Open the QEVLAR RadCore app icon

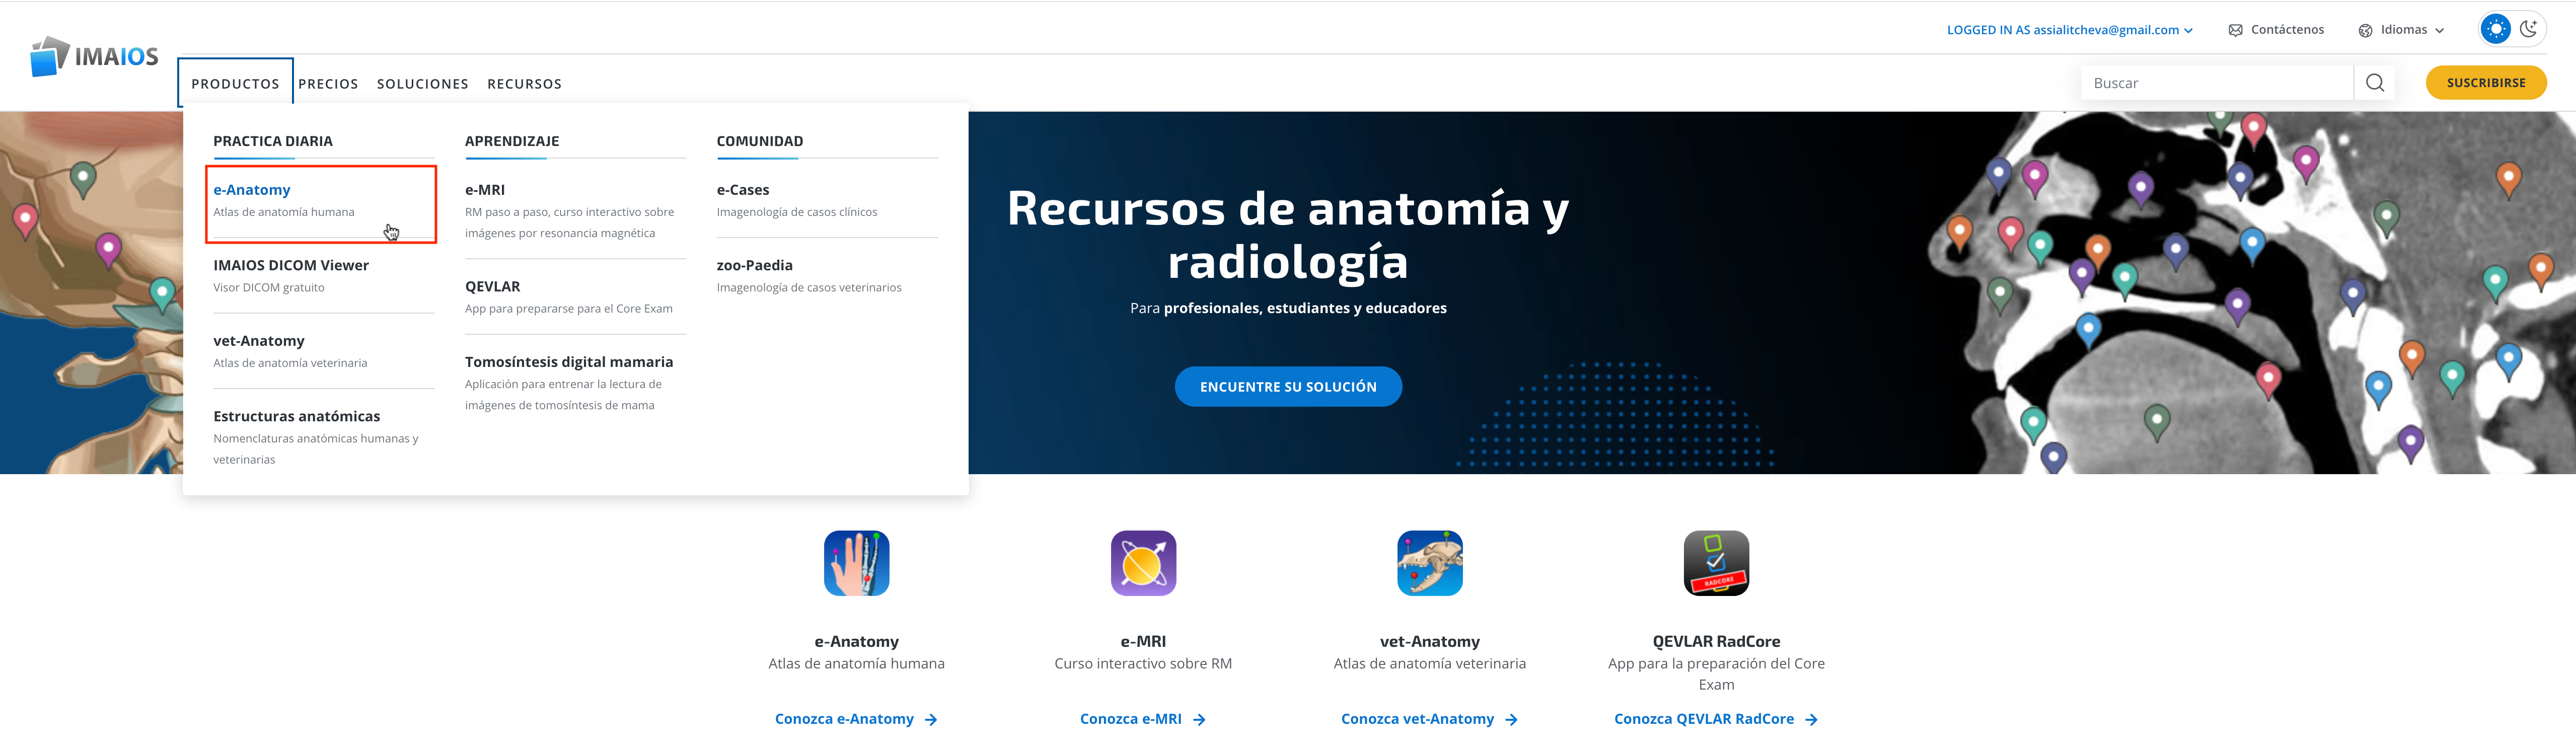pos(1716,563)
